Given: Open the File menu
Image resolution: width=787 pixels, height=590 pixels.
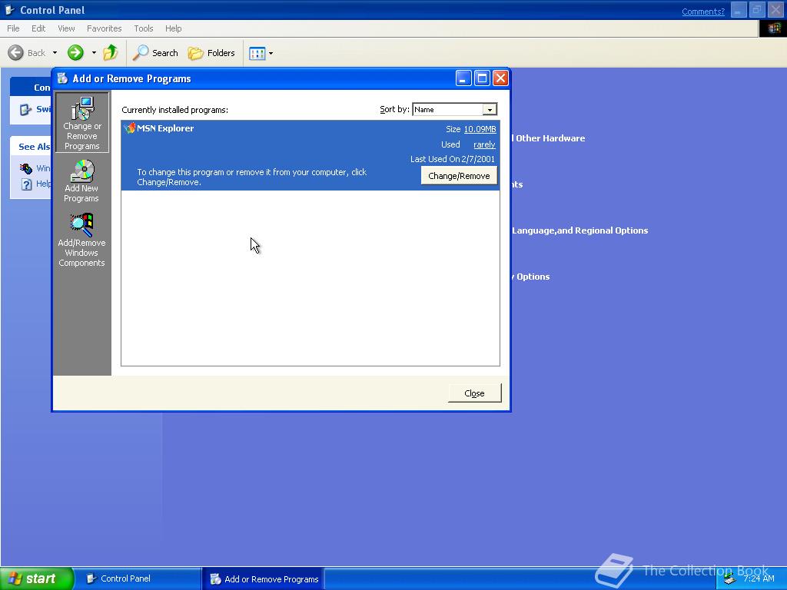Looking at the screenshot, I should point(13,28).
